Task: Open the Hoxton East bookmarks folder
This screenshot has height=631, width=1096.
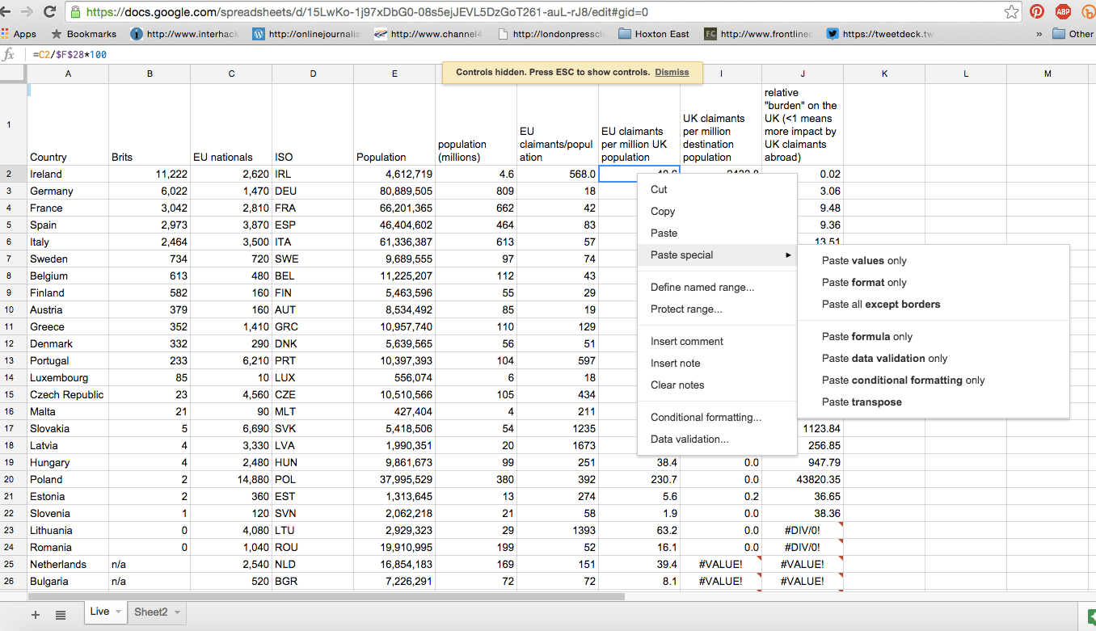Action: [652, 34]
